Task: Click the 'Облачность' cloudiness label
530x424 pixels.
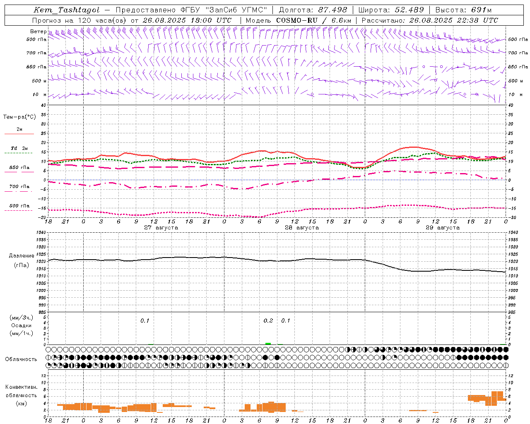Action: (21, 359)
